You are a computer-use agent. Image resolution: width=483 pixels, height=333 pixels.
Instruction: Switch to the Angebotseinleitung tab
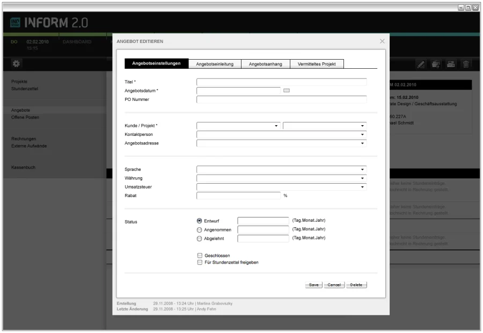click(x=215, y=64)
